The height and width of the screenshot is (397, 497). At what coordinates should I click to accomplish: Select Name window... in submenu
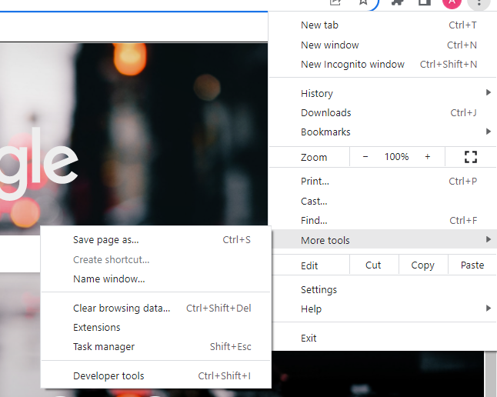(156, 279)
